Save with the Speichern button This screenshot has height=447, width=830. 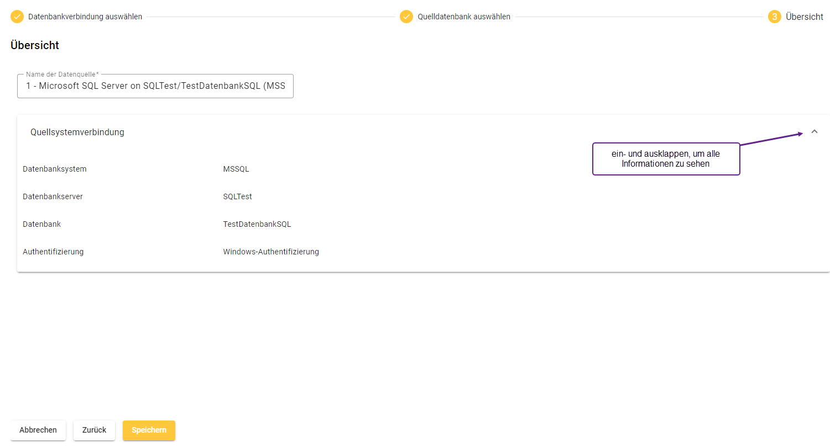(x=149, y=430)
